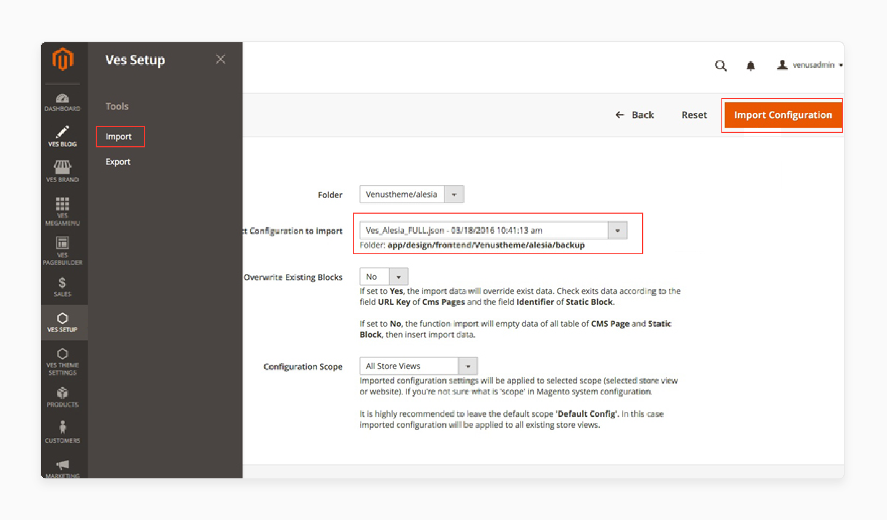Image resolution: width=887 pixels, height=520 pixels.
Task: Click the Magento logo icon
Action: click(x=63, y=59)
